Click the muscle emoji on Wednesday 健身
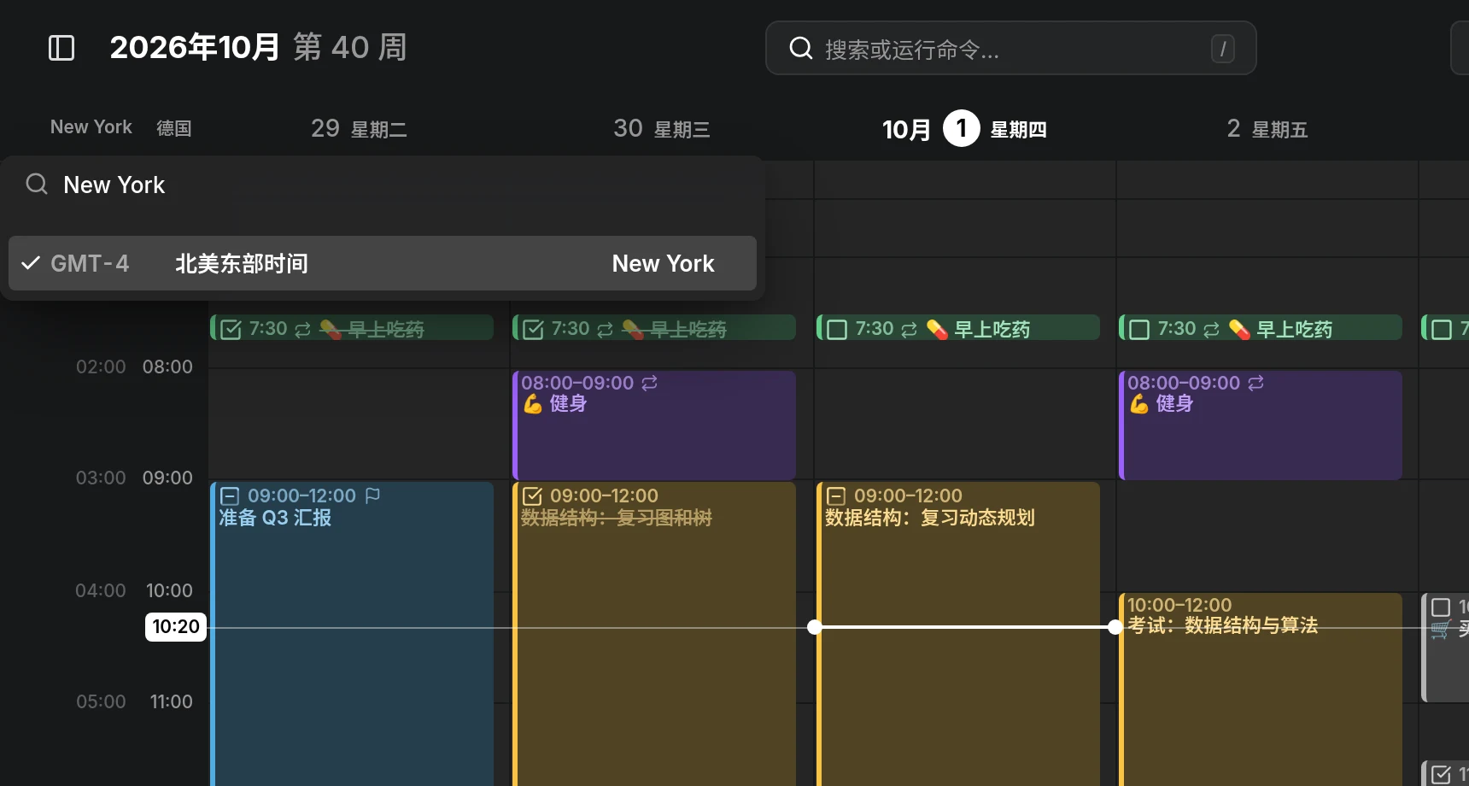Image resolution: width=1469 pixels, height=786 pixels. [x=533, y=403]
